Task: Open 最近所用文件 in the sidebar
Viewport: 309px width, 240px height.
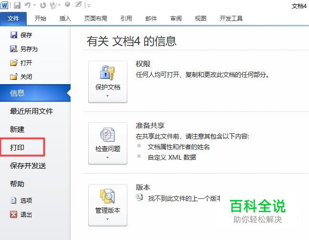Action: tap(31, 111)
